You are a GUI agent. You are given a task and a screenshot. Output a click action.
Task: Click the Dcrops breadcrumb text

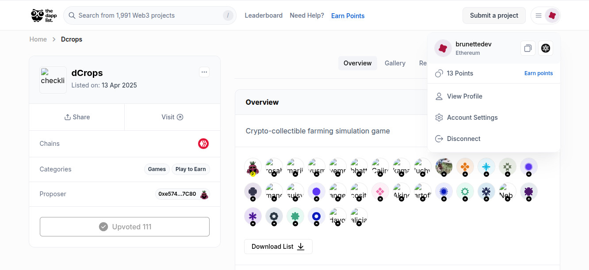coord(72,39)
